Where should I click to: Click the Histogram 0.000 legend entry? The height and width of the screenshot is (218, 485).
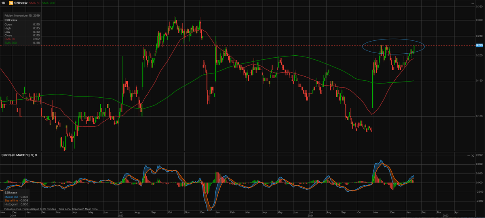16,205
